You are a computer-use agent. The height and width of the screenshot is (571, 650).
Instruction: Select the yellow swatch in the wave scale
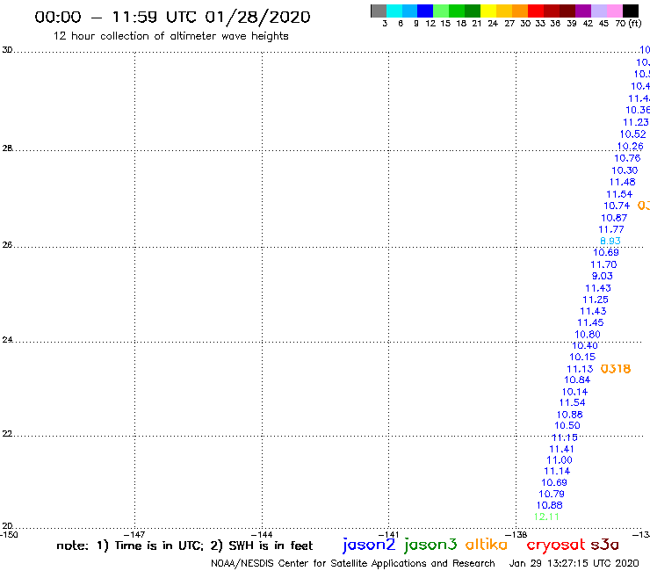(x=488, y=11)
